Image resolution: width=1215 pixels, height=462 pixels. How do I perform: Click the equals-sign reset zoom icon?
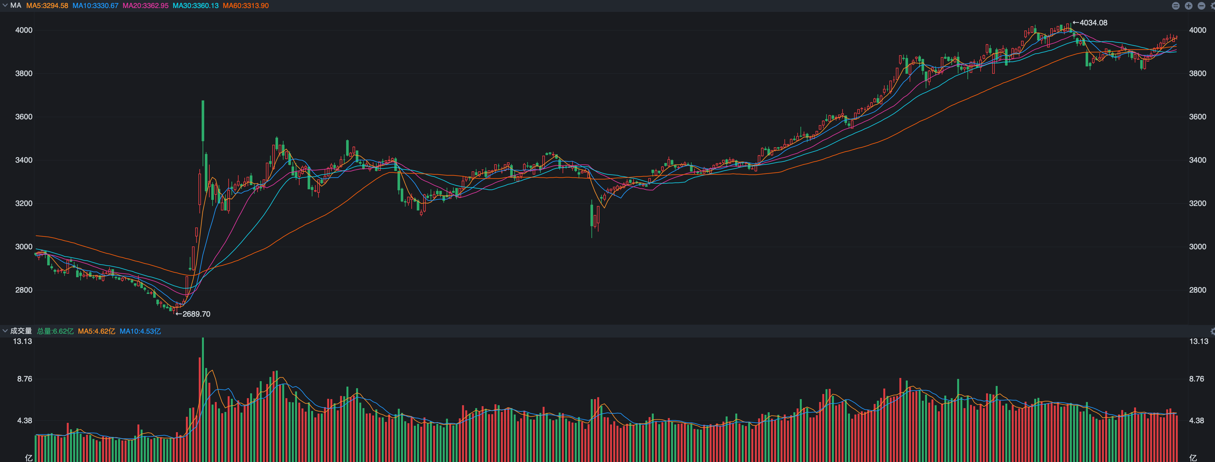coord(1176,6)
